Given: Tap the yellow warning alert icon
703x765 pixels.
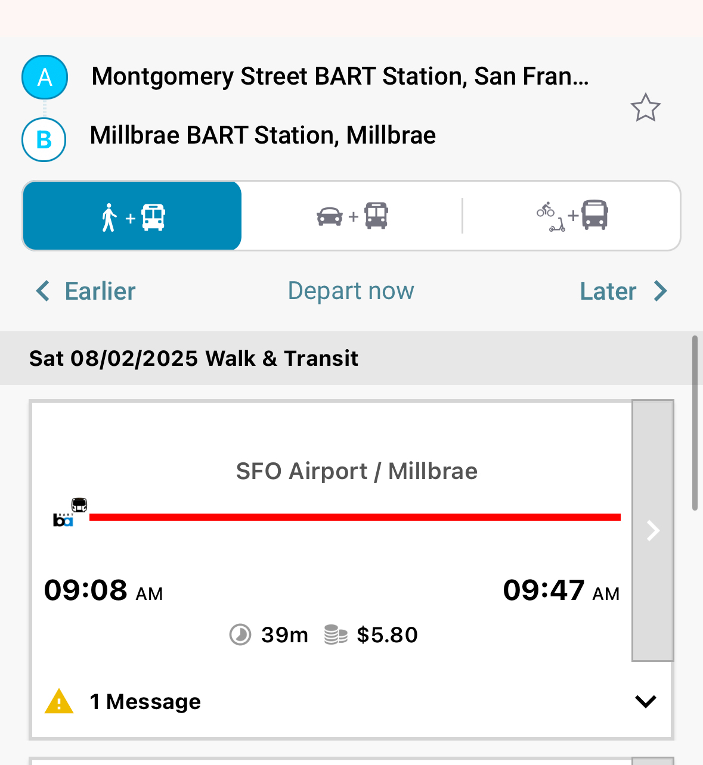Looking at the screenshot, I should click(59, 701).
